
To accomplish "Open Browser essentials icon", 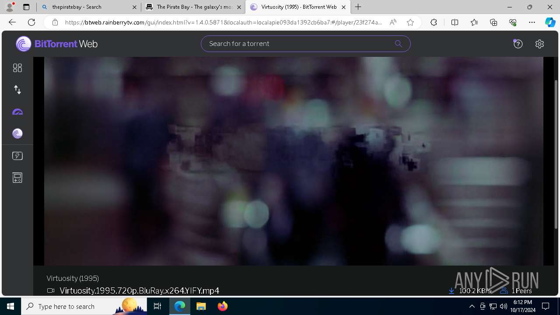I will [x=513, y=22].
